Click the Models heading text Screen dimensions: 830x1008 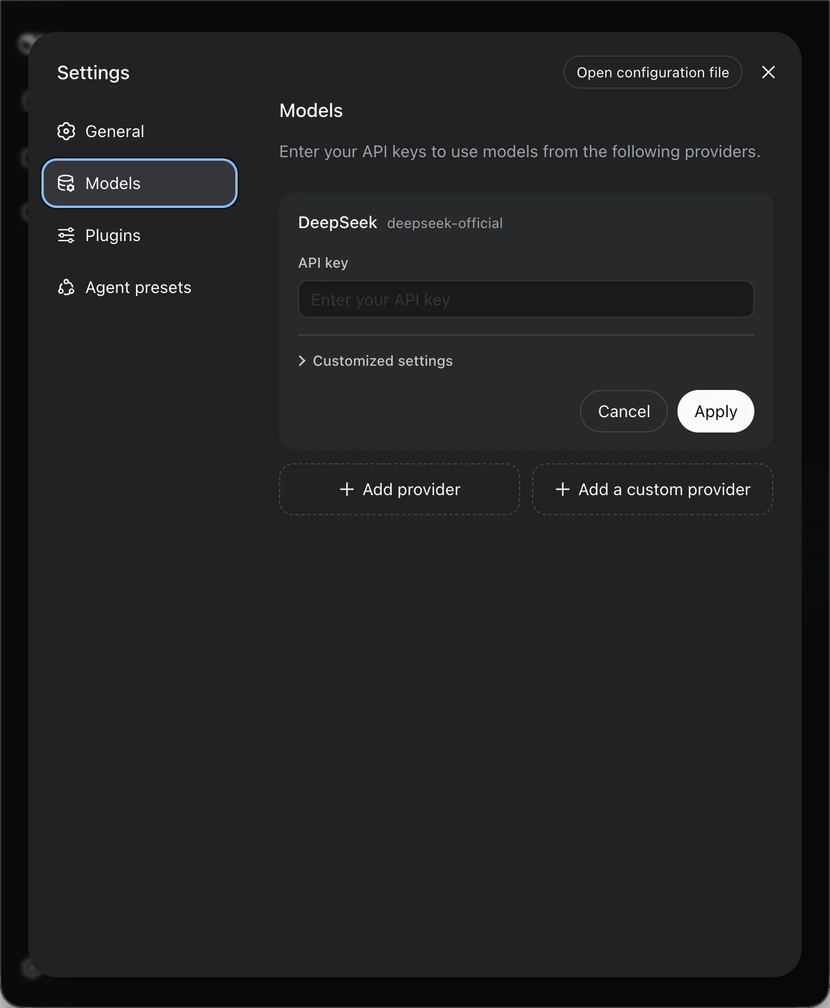311,110
